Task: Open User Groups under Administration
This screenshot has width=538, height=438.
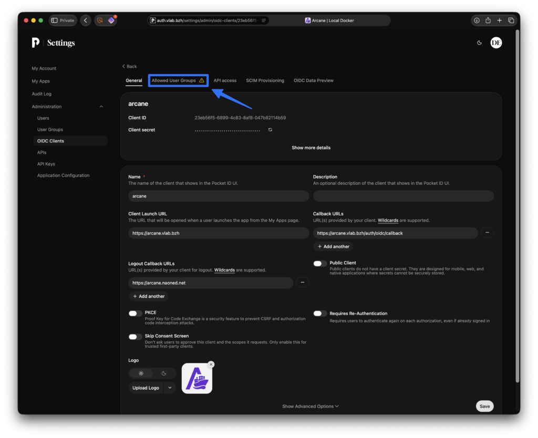Action: pyautogui.click(x=50, y=129)
